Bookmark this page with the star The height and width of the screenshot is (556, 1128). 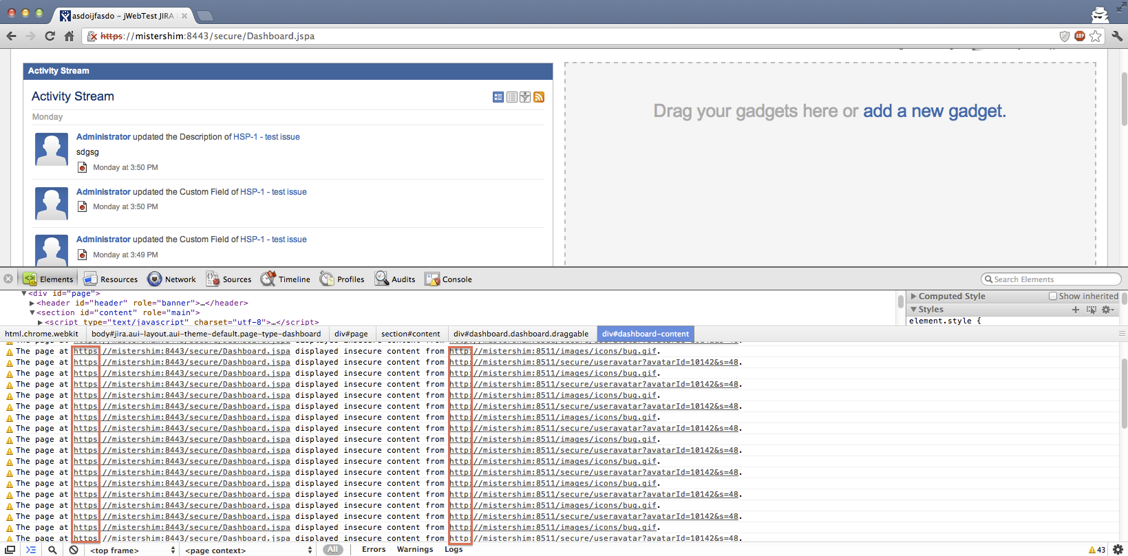1096,36
